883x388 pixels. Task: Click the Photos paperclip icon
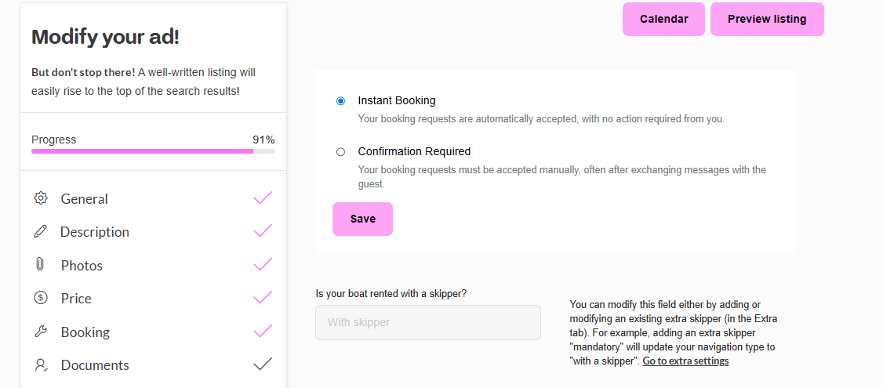pyautogui.click(x=41, y=265)
